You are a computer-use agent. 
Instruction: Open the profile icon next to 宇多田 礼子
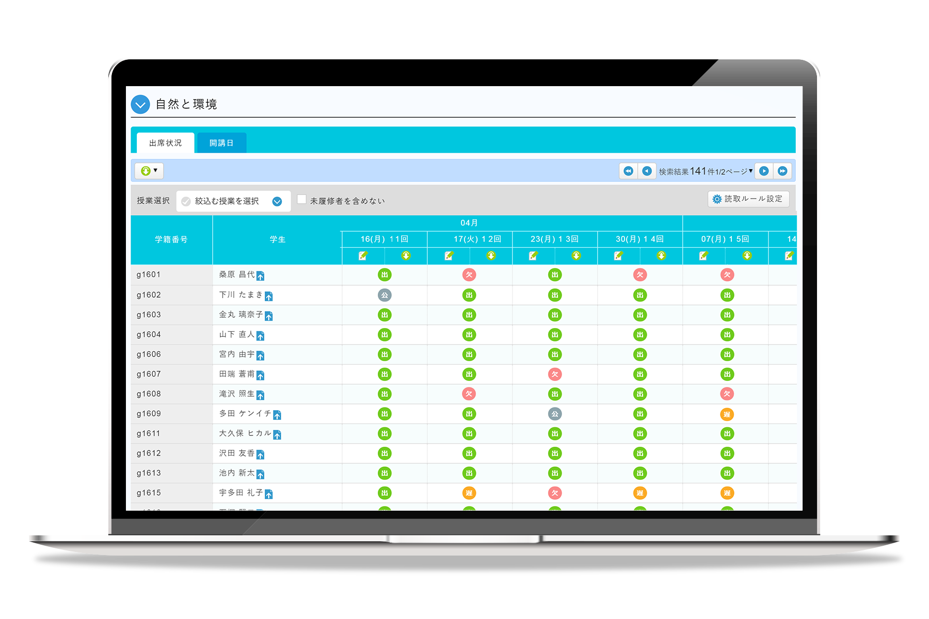pyautogui.click(x=268, y=494)
